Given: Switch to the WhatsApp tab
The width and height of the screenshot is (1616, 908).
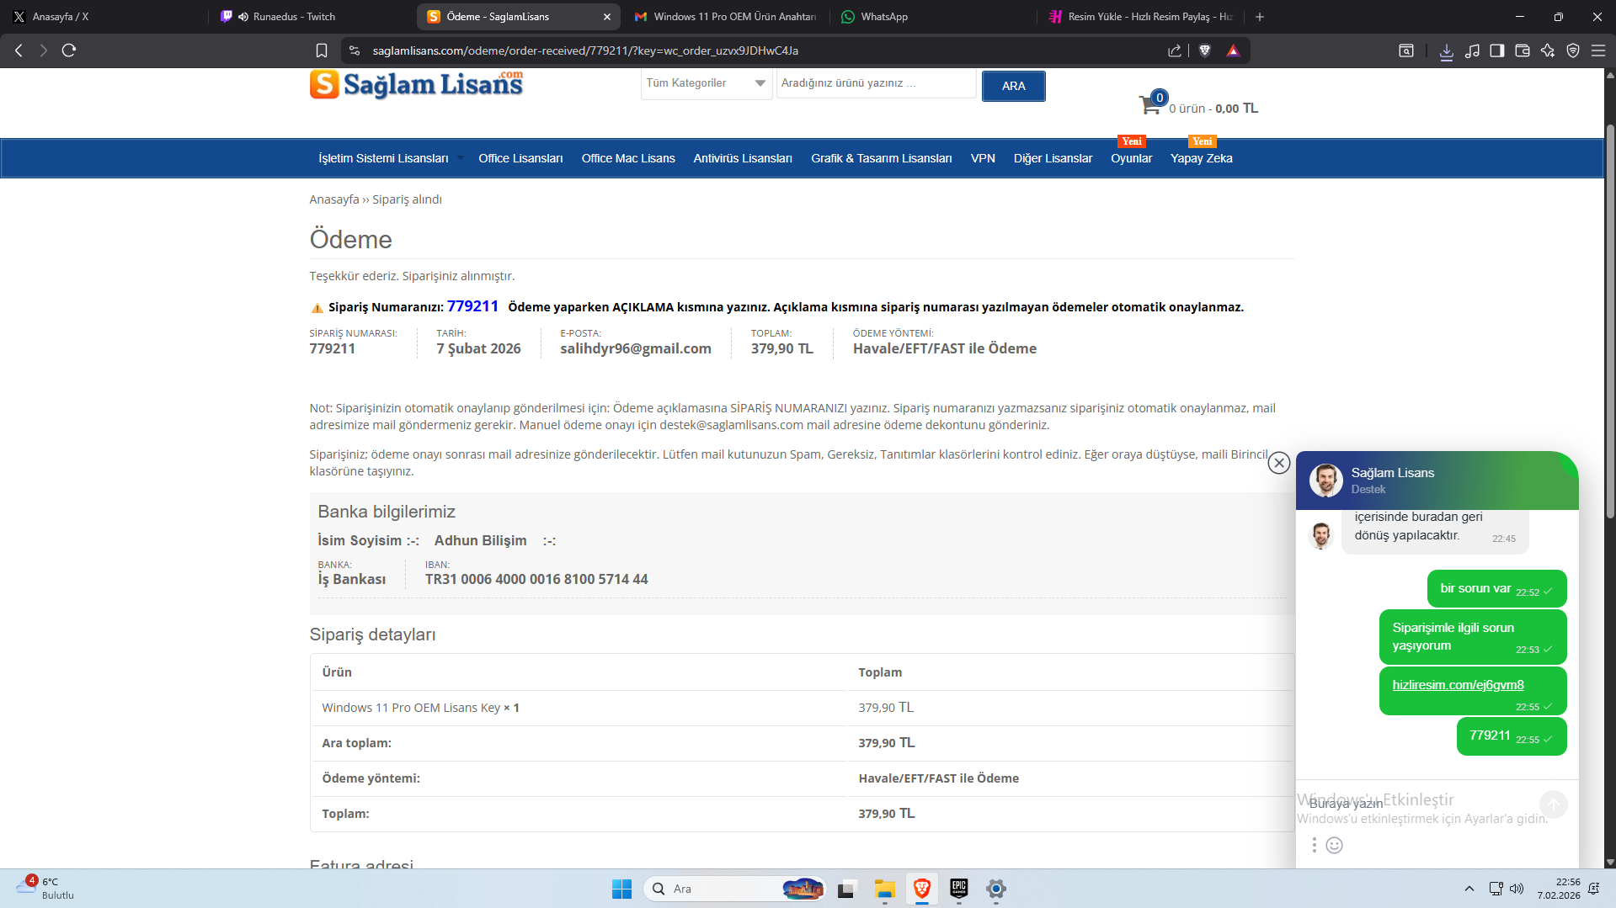Looking at the screenshot, I should (x=933, y=17).
